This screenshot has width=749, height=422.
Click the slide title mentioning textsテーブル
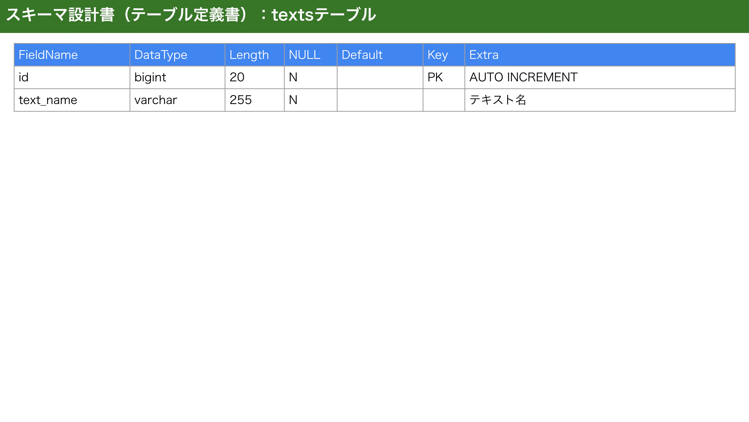pyautogui.click(x=191, y=15)
